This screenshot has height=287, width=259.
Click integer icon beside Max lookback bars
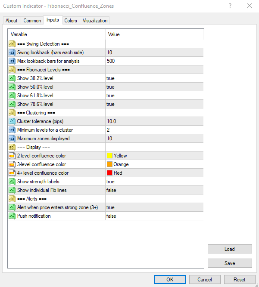pos(12,61)
